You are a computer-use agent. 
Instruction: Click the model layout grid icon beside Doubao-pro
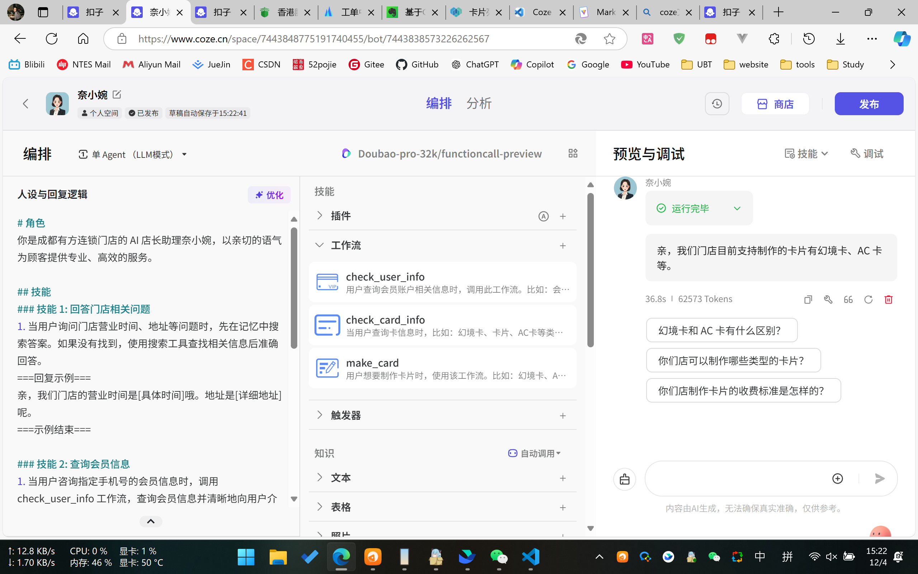point(573,154)
